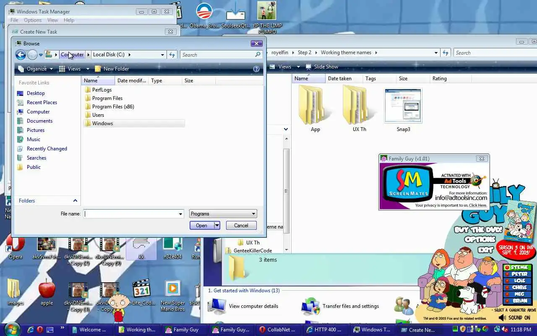The image size is (537, 336).
Task: Open File menu in Task Manager
Action: (14, 20)
